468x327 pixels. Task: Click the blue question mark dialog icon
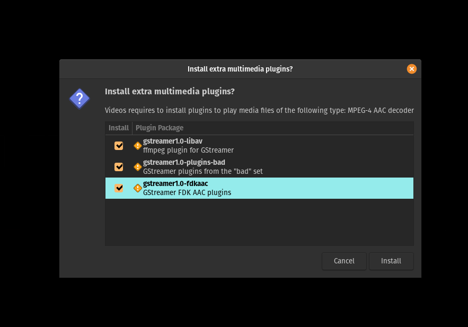(80, 99)
